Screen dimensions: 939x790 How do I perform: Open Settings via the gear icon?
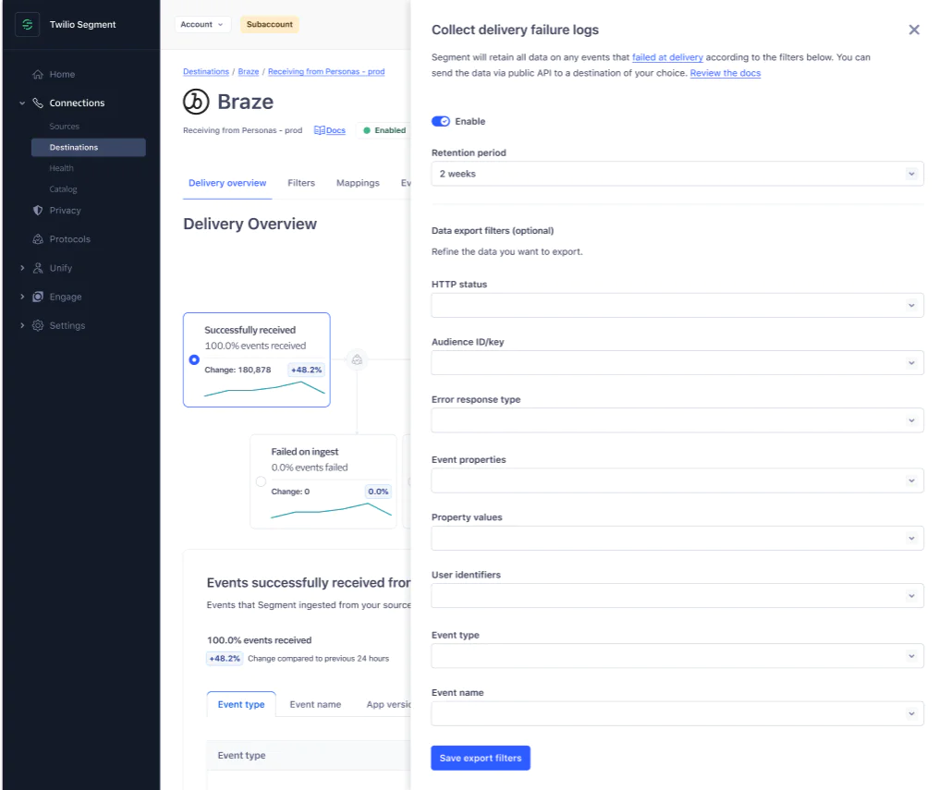38,325
